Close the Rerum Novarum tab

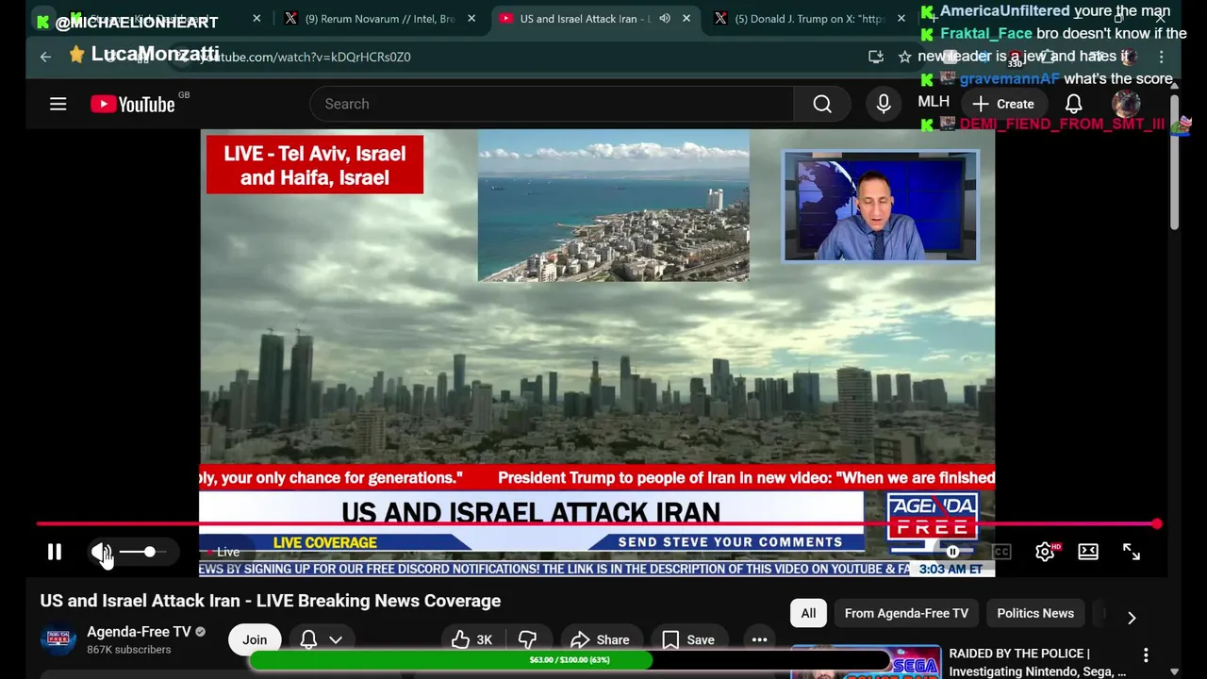coord(471,19)
